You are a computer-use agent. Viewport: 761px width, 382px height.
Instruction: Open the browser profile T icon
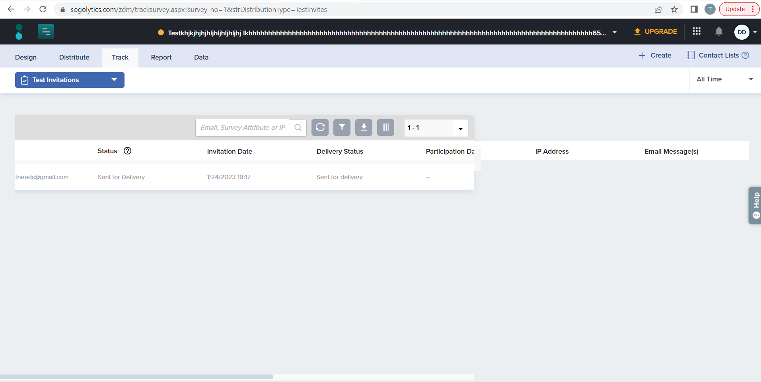pyautogui.click(x=710, y=9)
